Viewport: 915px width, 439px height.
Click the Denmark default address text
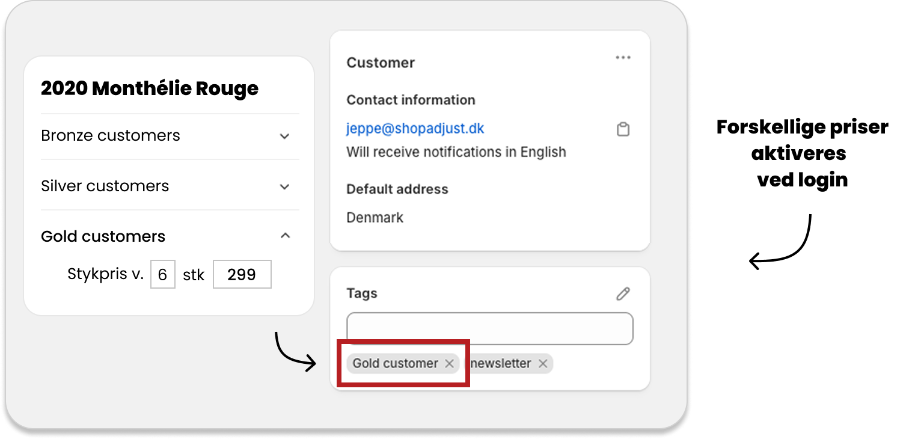click(375, 218)
